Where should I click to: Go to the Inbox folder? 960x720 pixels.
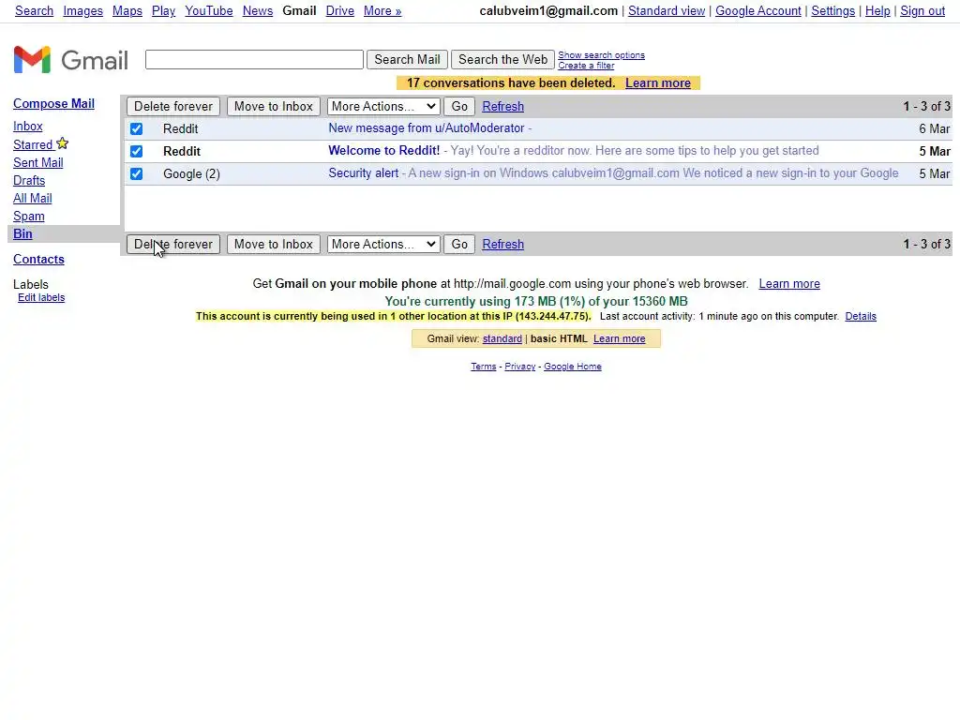[x=28, y=127]
